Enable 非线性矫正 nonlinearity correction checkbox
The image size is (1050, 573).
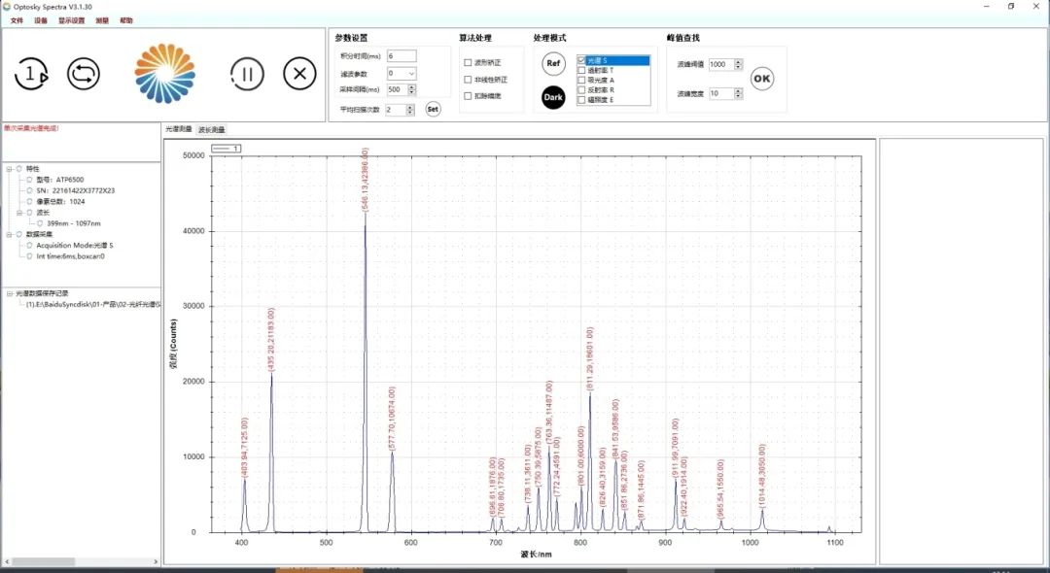click(x=468, y=80)
